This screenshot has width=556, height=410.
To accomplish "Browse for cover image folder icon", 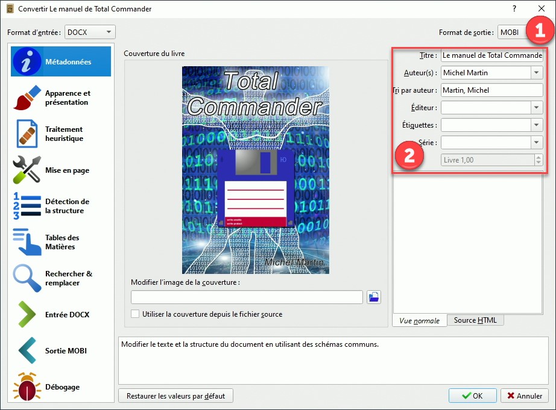I will 374,297.
